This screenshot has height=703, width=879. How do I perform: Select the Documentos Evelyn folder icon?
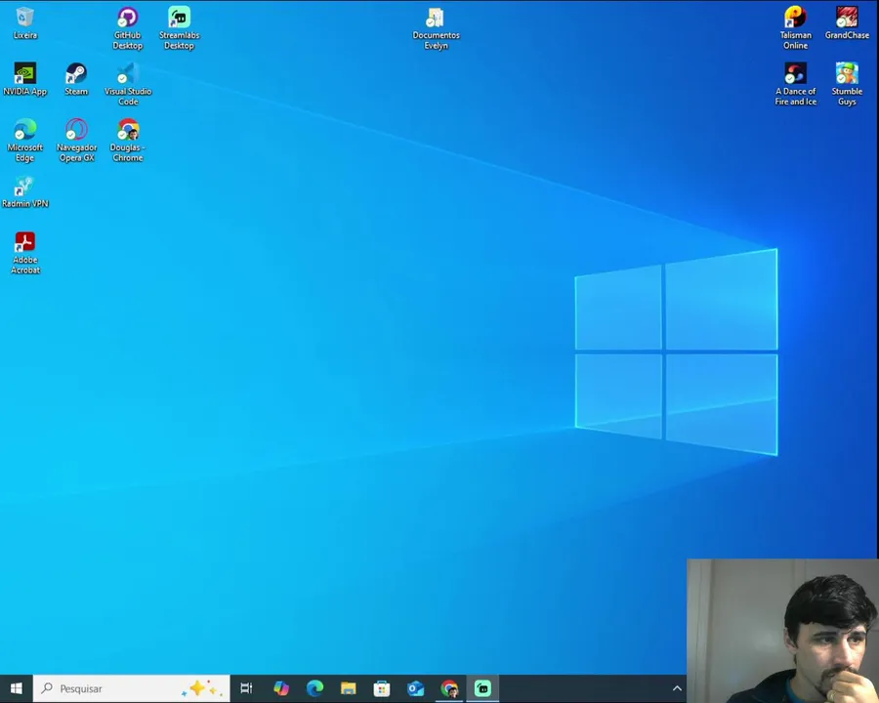coord(436,28)
